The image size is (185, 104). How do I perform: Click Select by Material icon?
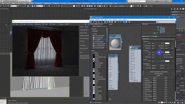pos(129,22)
